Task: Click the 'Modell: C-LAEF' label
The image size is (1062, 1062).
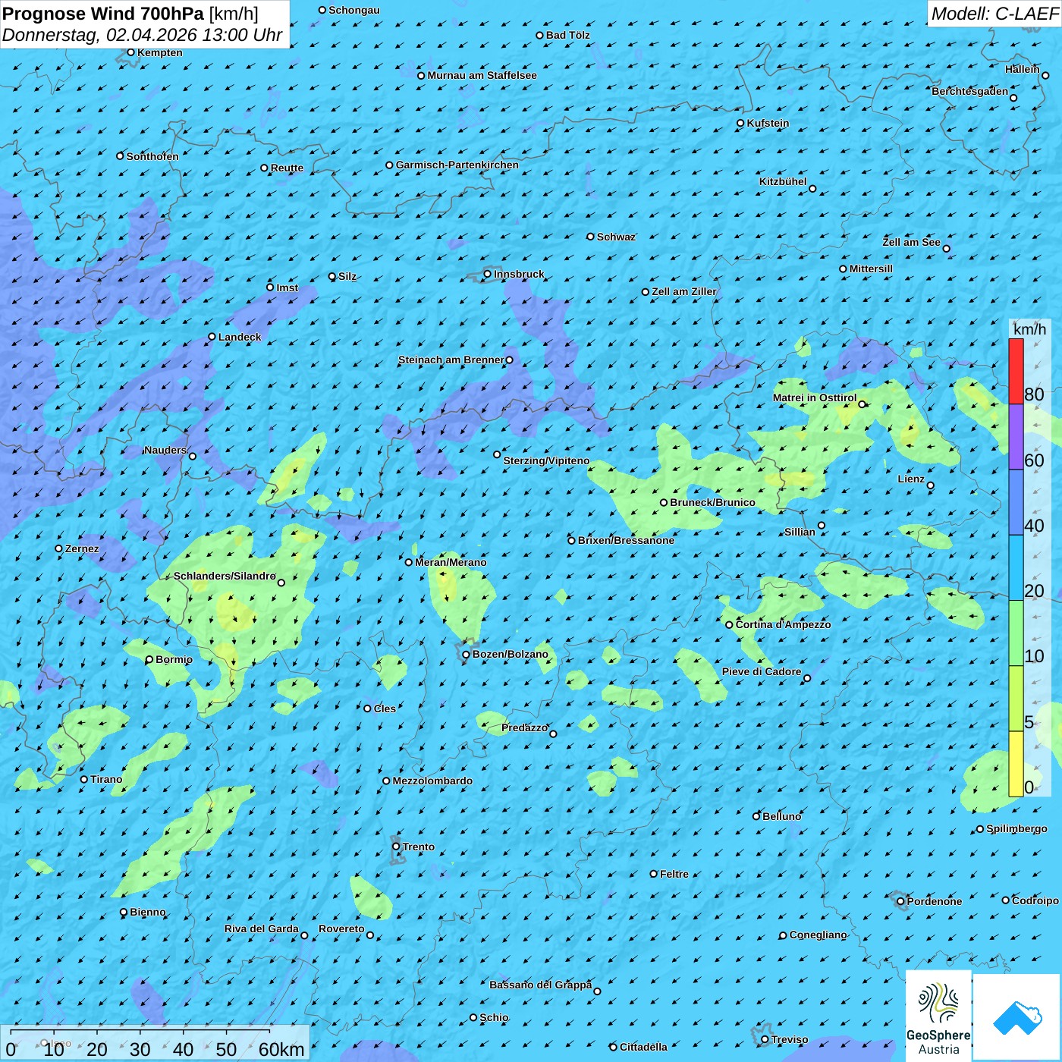Action: (994, 13)
